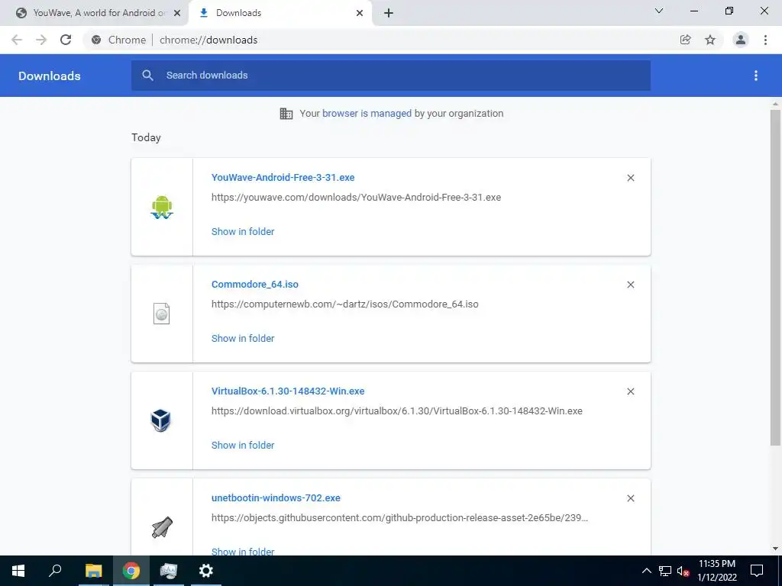Viewport: 782px width, 586px height.
Task: Click the forward navigation arrow
Action: [x=41, y=40]
